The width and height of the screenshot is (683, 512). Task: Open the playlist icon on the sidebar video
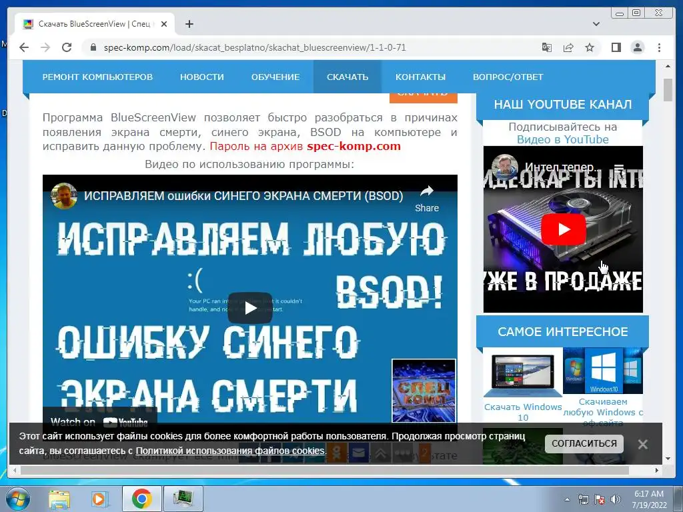coord(619,167)
